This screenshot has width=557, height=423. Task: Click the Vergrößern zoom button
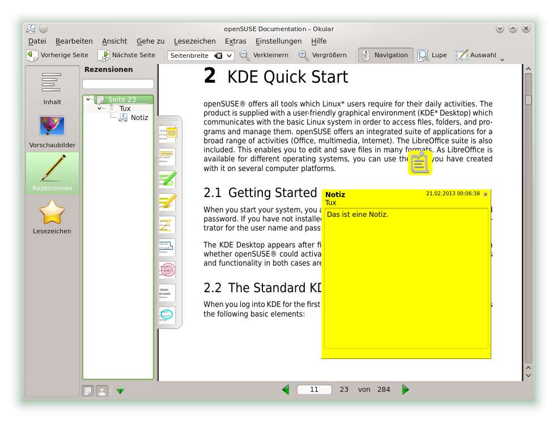pyautogui.click(x=322, y=55)
